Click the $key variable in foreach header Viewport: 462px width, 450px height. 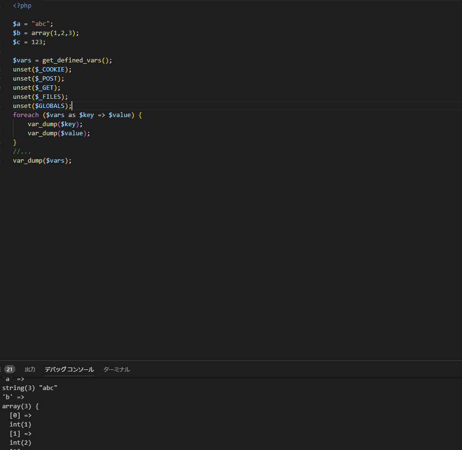(x=87, y=115)
